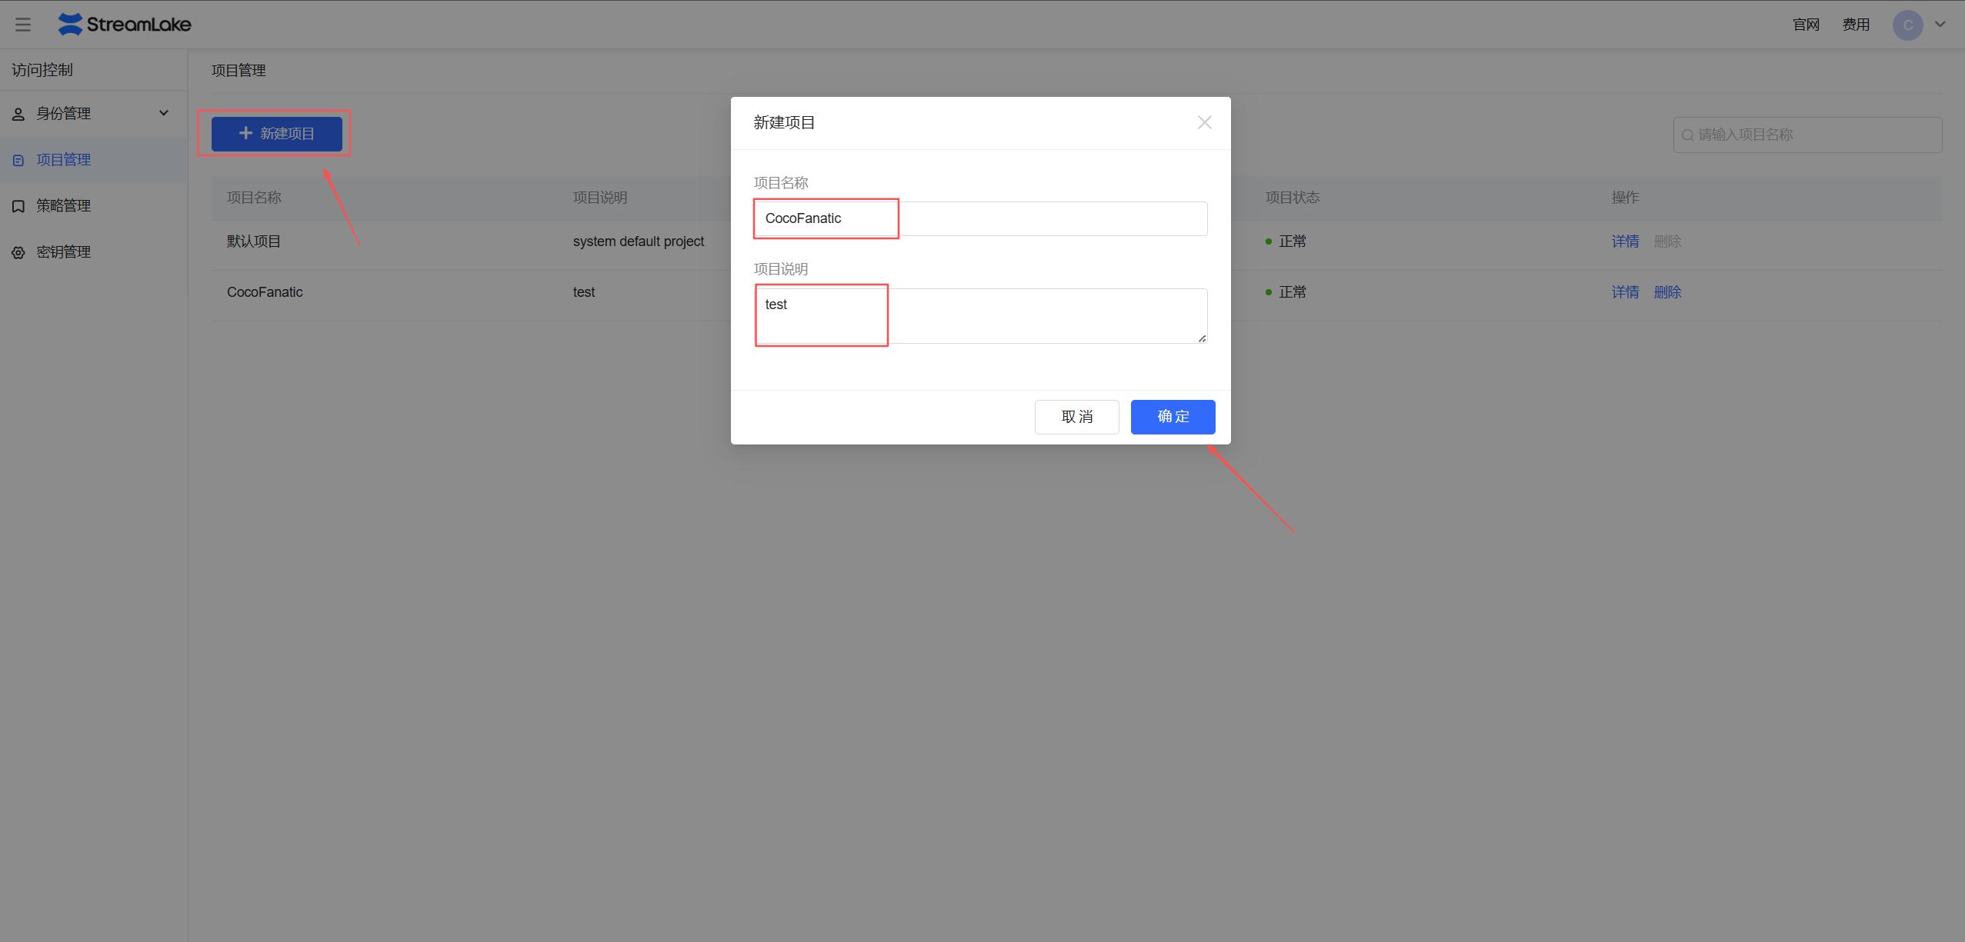1965x942 pixels.
Task: Focus the 项目名称 input field
Action: tap(980, 218)
